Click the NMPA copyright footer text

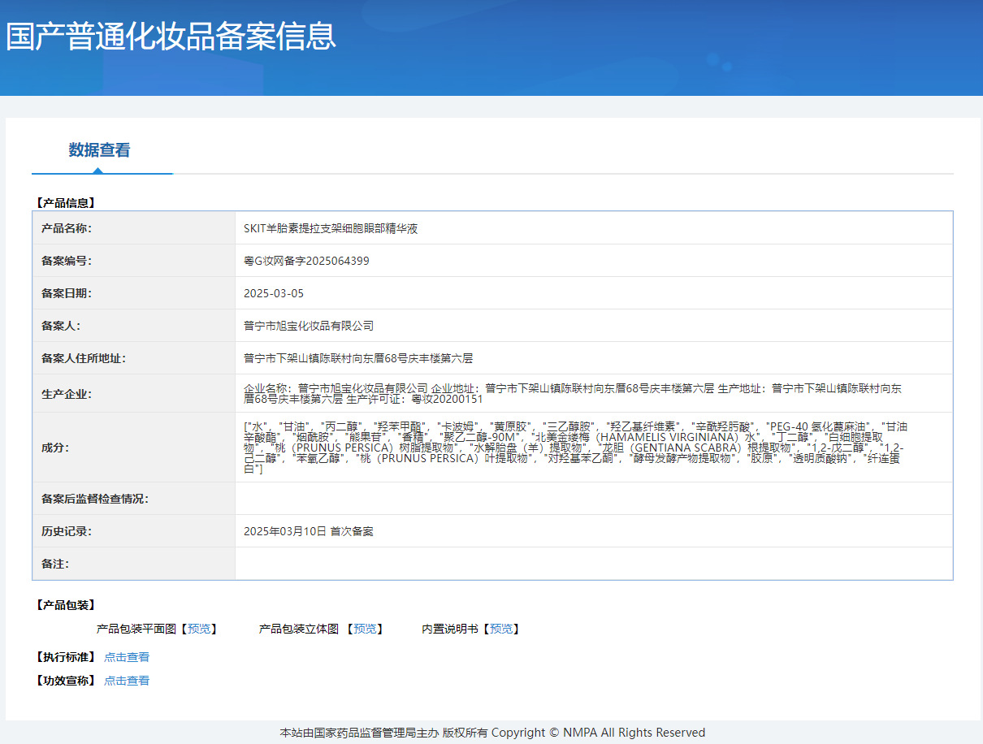(x=492, y=733)
